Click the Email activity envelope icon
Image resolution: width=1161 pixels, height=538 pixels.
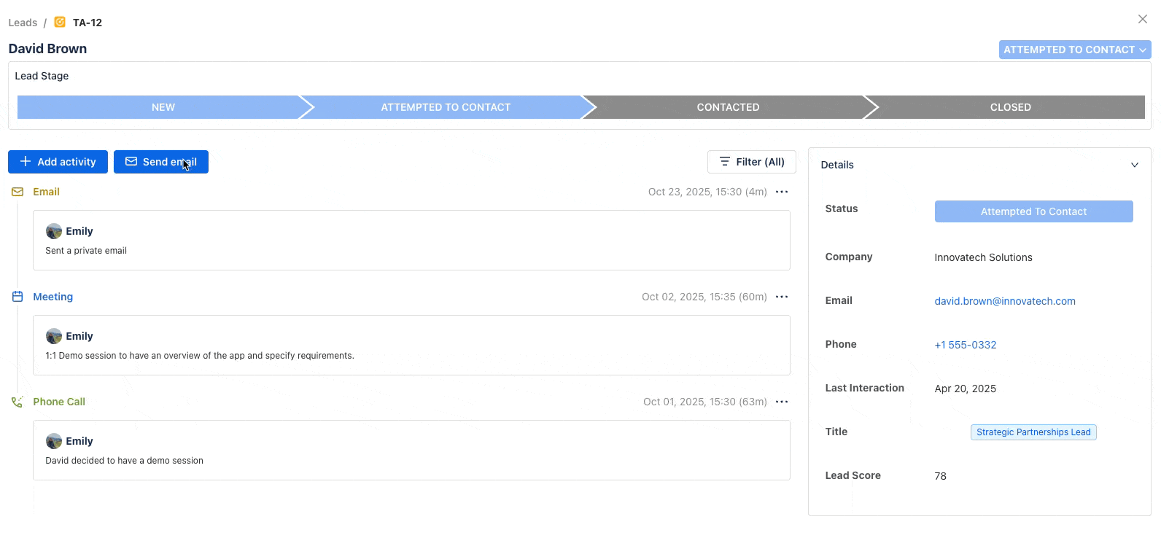coord(18,192)
